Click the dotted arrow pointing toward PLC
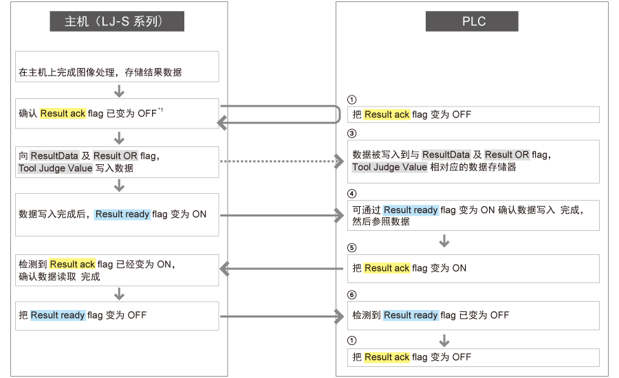This screenshot has height=378, width=619. click(x=281, y=161)
